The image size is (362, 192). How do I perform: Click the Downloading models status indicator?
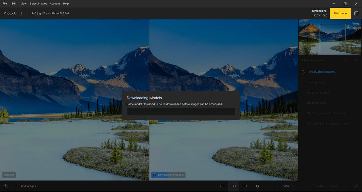168,175
